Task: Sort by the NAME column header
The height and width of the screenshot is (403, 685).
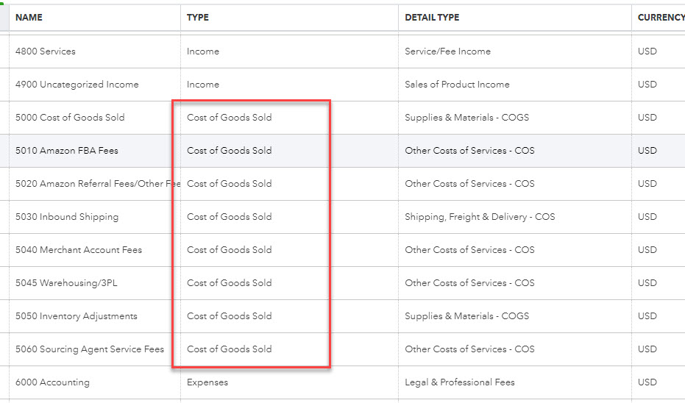Action: (x=29, y=18)
